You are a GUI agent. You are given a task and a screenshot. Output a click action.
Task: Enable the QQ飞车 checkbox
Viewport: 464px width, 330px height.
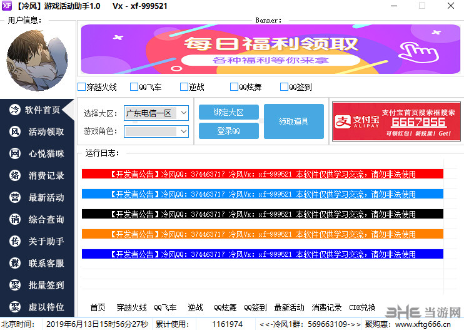[x=134, y=87]
